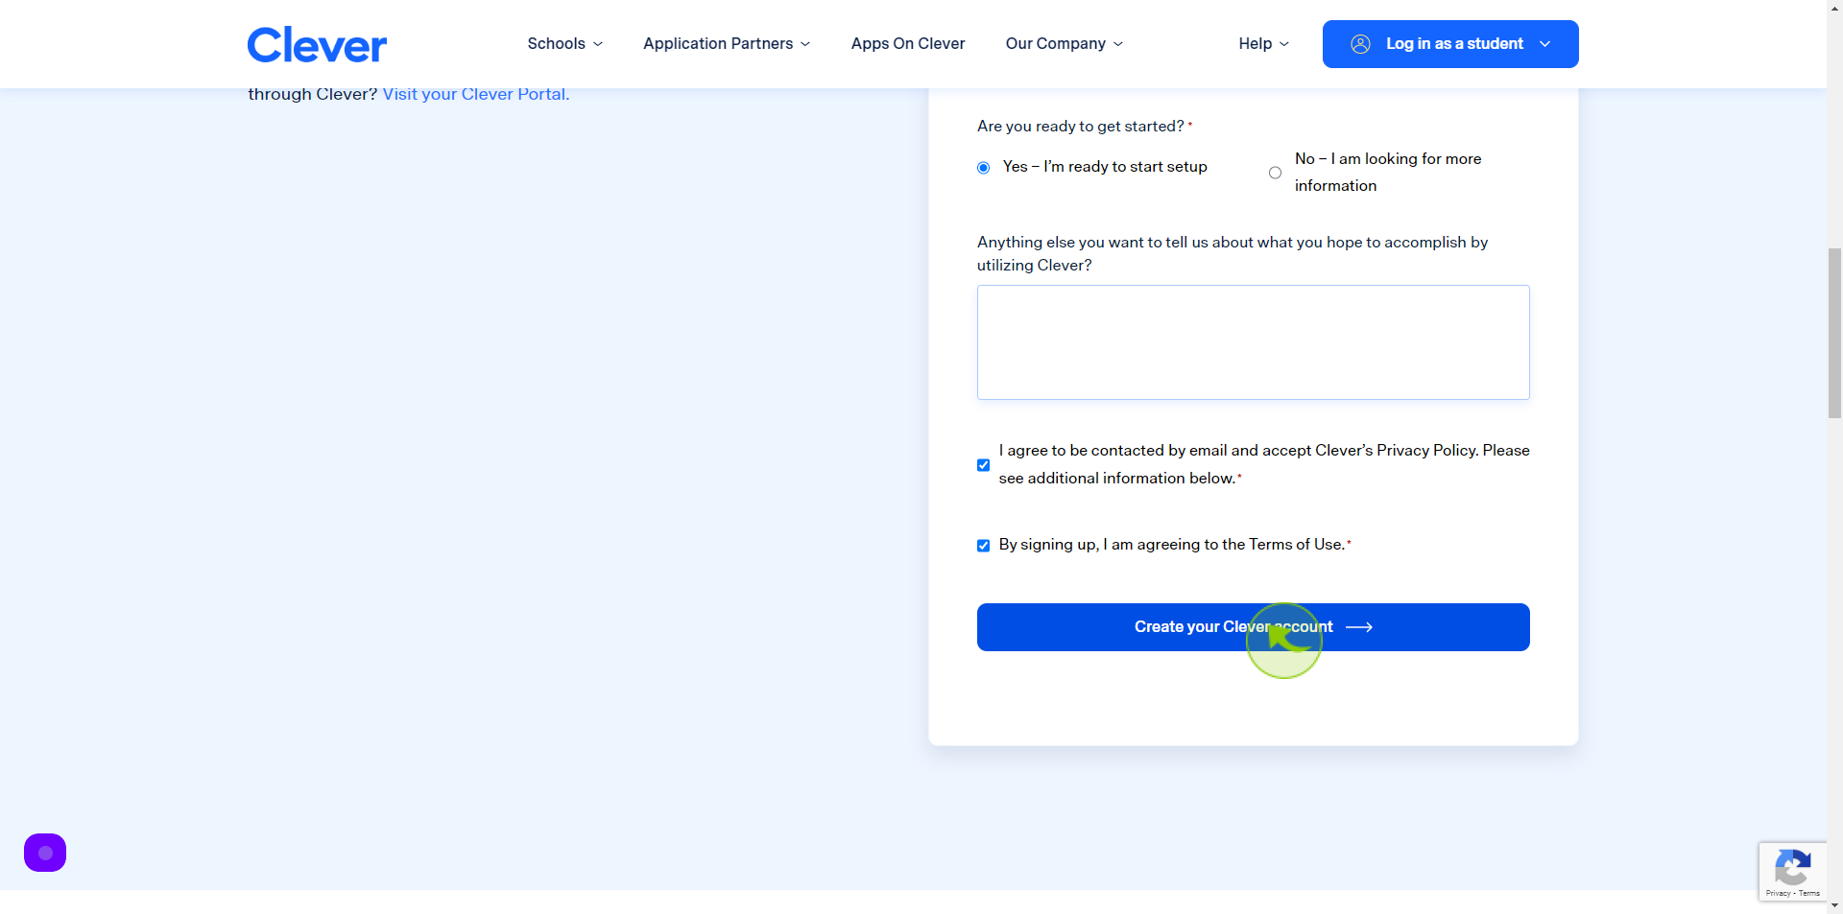Click Create your Clever account button

[x=1254, y=627]
